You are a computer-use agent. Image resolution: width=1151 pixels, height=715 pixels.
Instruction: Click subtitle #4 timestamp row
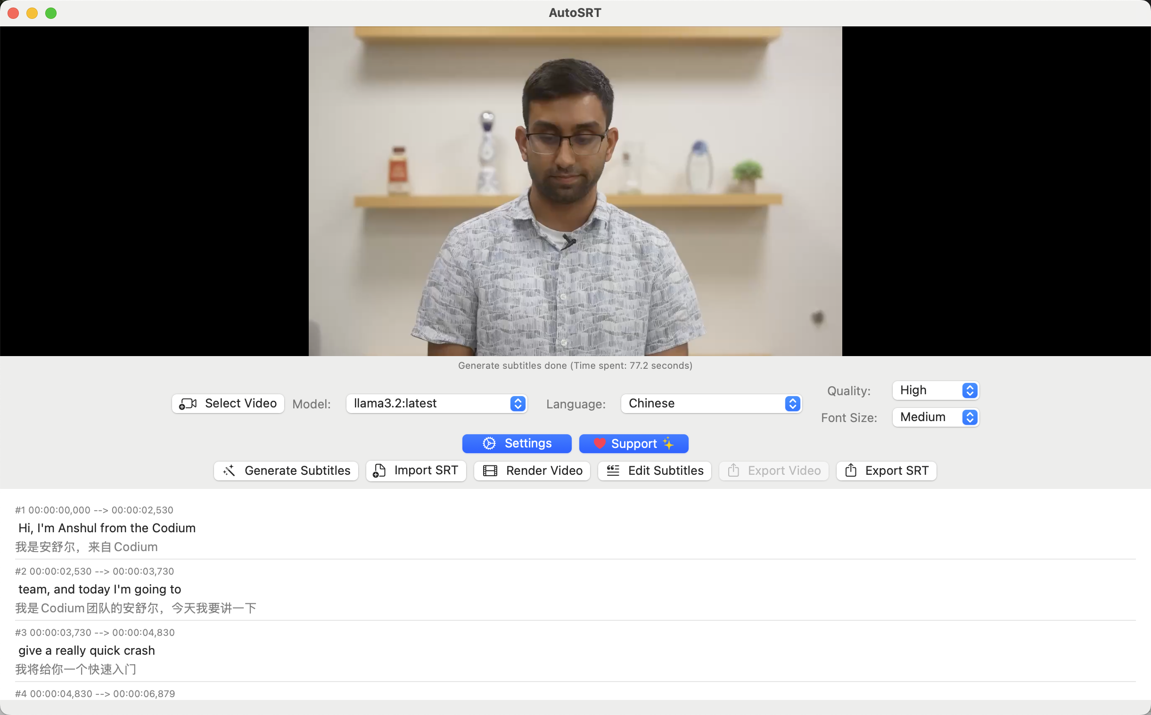click(95, 694)
